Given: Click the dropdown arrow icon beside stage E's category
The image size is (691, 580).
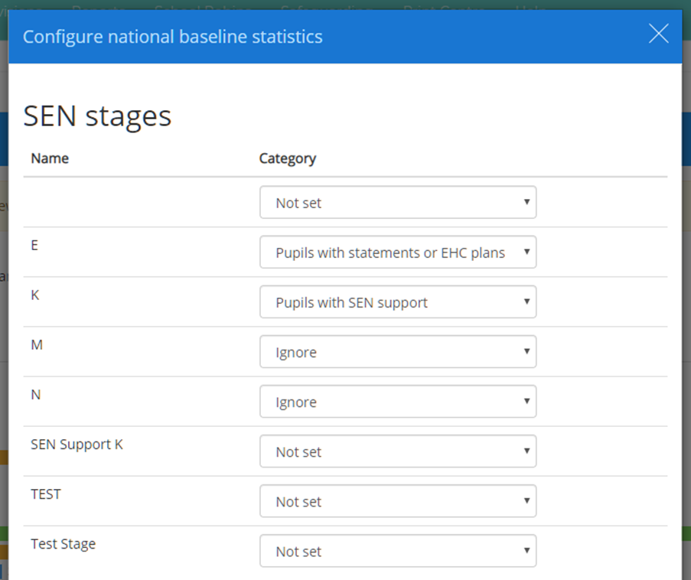Looking at the screenshot, I should [526, 252].
